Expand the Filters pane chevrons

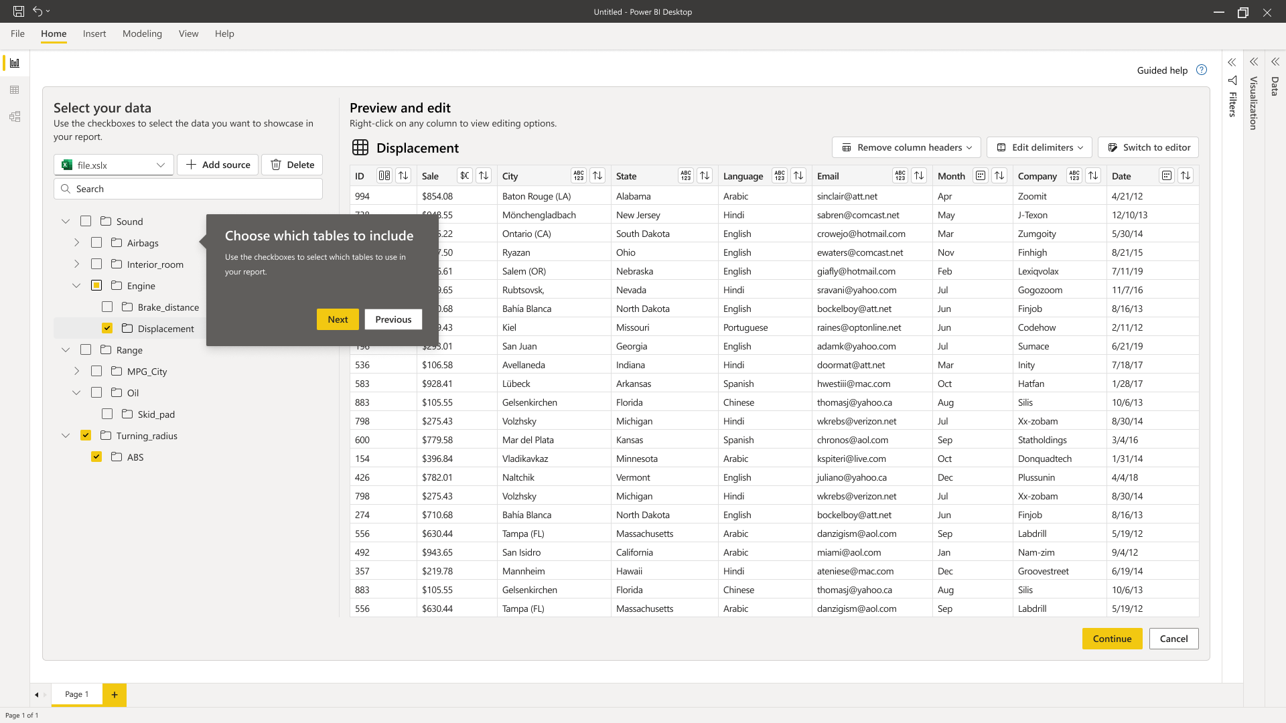click(x=1232, y=62)
